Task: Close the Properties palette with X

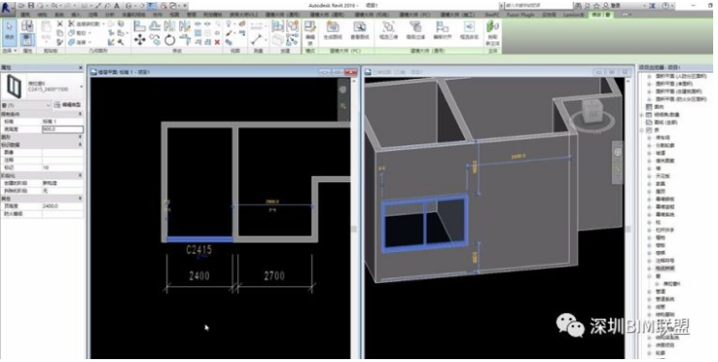Action: click(x=81, y=67)
